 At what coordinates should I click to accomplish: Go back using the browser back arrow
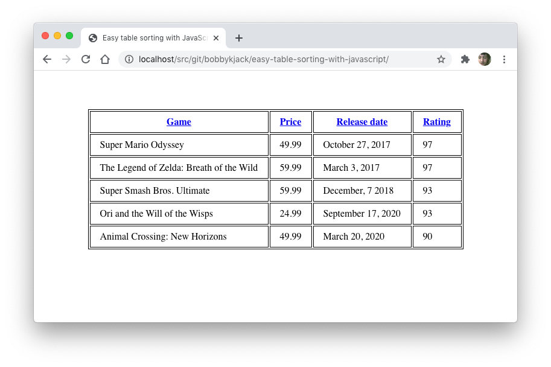(47, 59)
